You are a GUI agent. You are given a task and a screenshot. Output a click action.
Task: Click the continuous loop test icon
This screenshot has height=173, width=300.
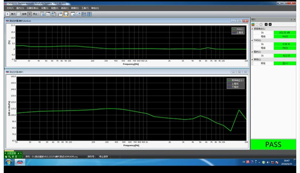click(x=19, y=14)
